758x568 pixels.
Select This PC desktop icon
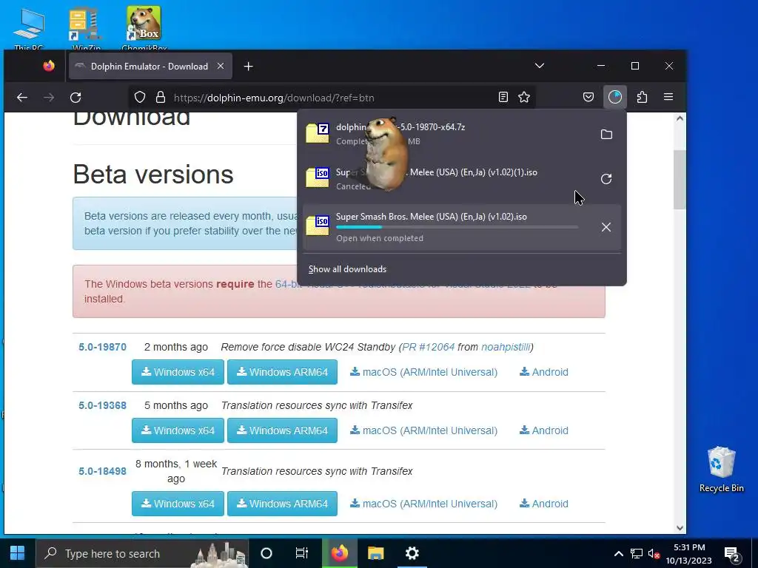[x=29, y=28]
